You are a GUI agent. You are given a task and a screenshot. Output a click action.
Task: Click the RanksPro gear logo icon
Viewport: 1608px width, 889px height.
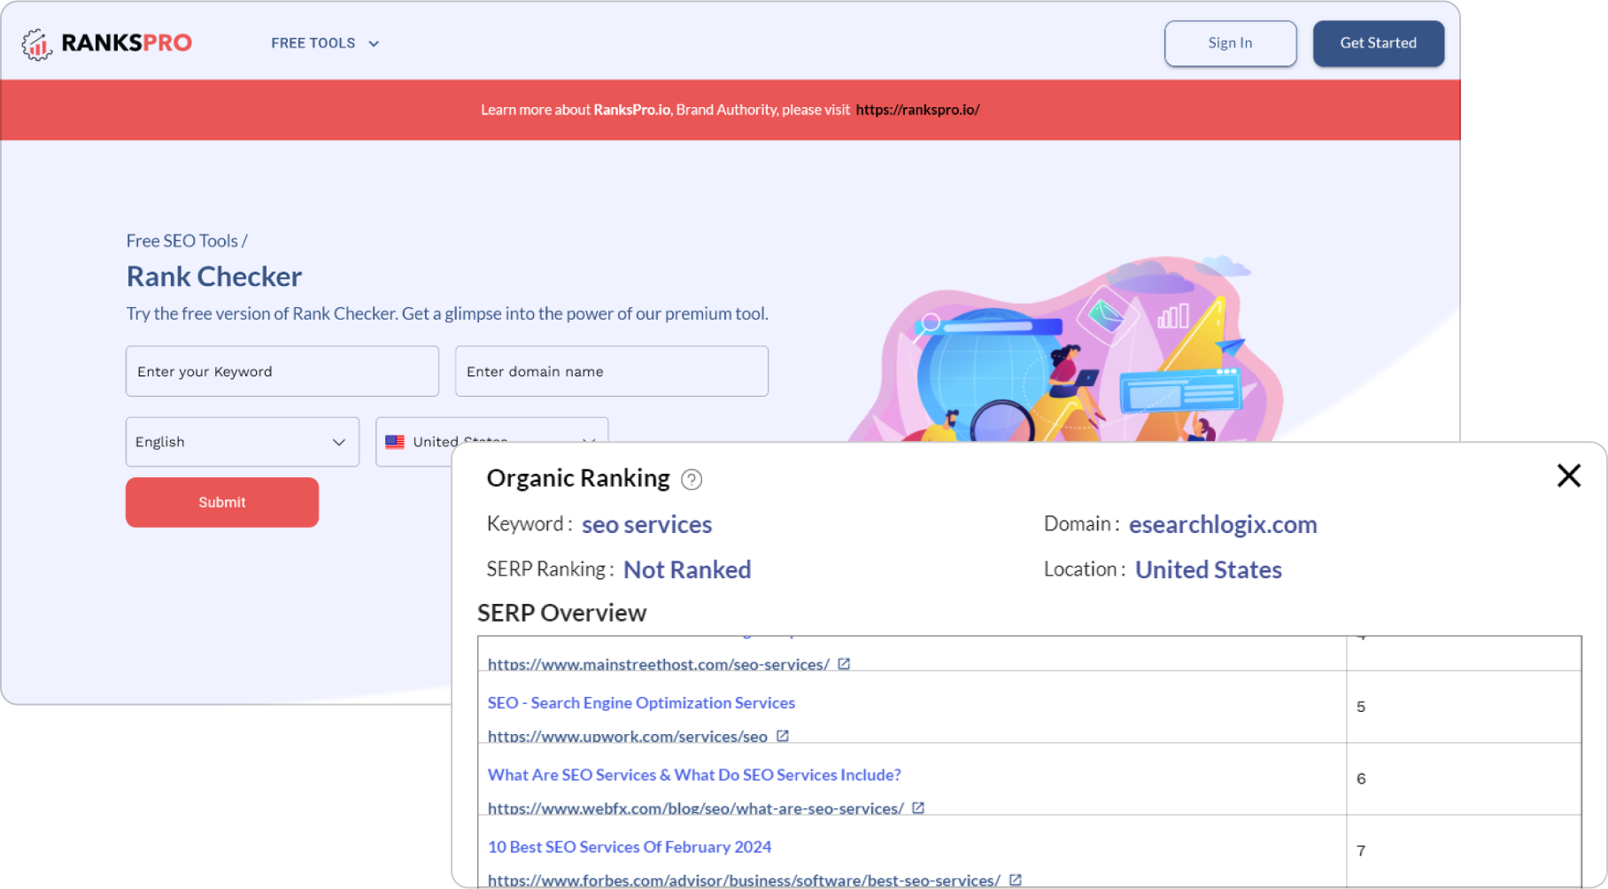[35, 43]
